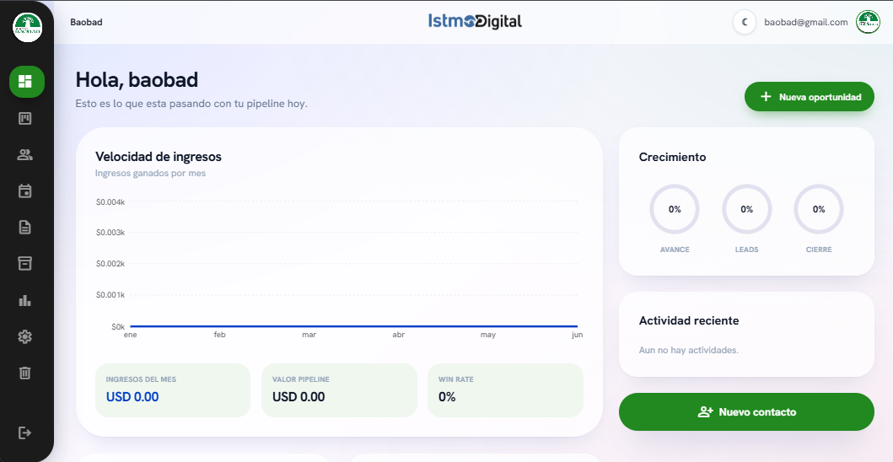Open the user avatar in top right

tap(868, 22)
